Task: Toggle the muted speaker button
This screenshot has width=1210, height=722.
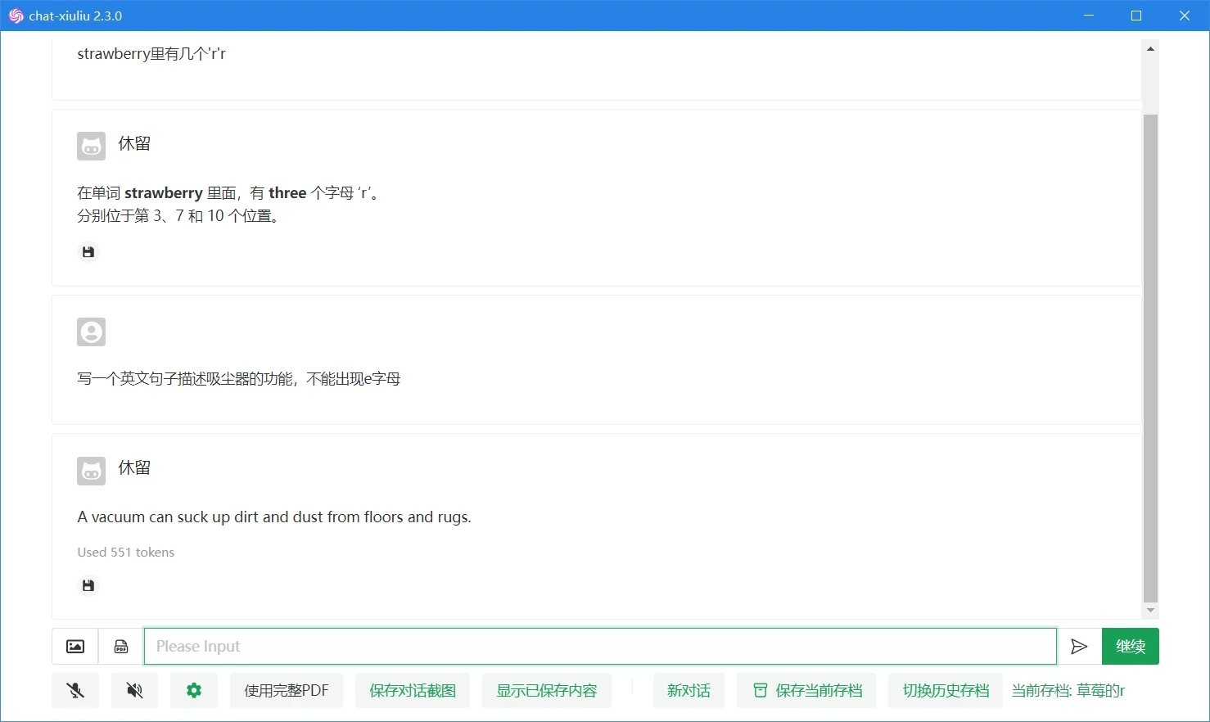Action: click(x=135, y=691)
